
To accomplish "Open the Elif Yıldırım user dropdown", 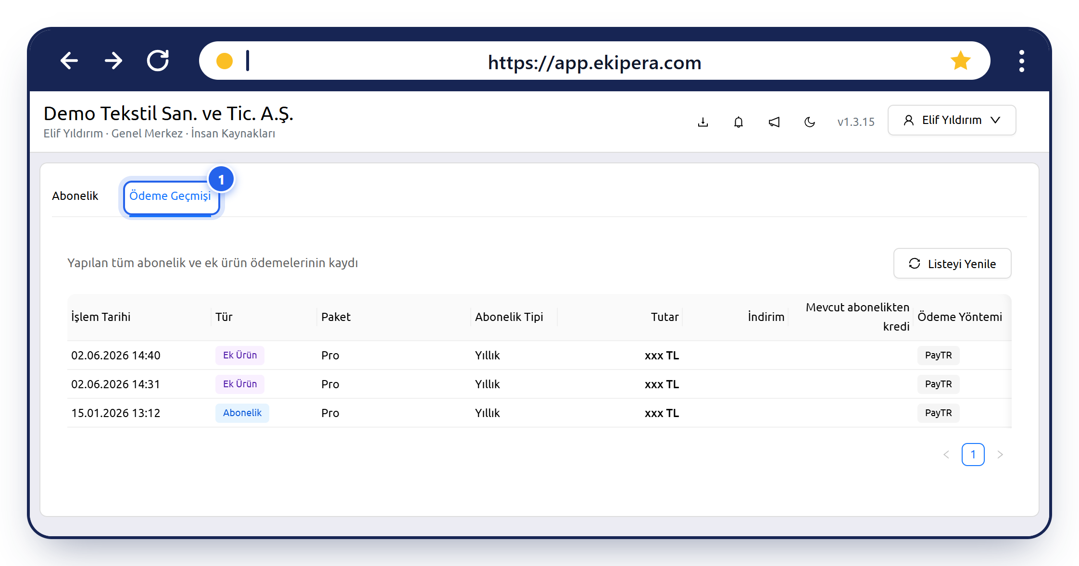I will pos(952,120).
